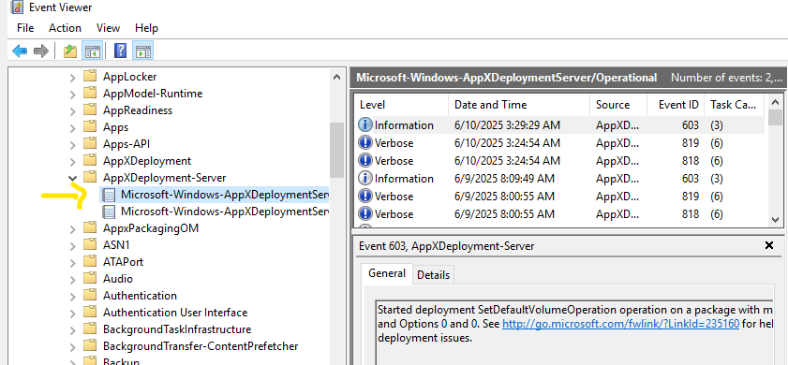The image size is (788, 365).
Task: Click the verbose icon on 6/10 event 818
Action: [365, 161]
